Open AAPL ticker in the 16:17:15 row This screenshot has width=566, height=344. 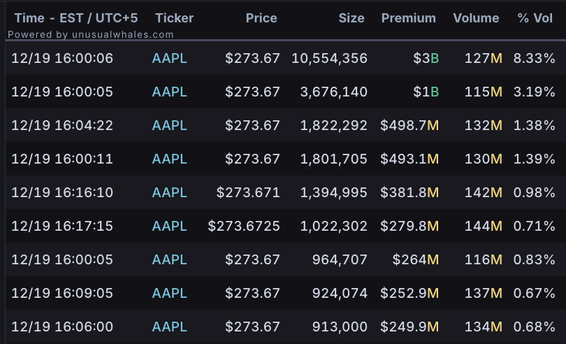169,227
